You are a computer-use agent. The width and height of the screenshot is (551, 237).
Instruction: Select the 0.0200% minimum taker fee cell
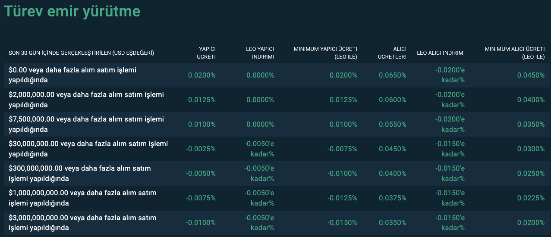pyautogui.click(x=531, y=222)
